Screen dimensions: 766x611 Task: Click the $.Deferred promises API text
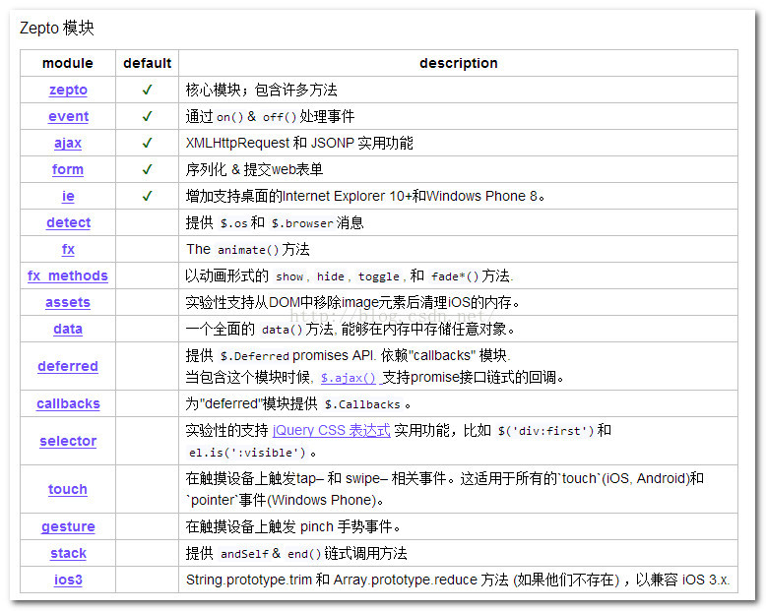pyautogui.click(x=348, y=355)
